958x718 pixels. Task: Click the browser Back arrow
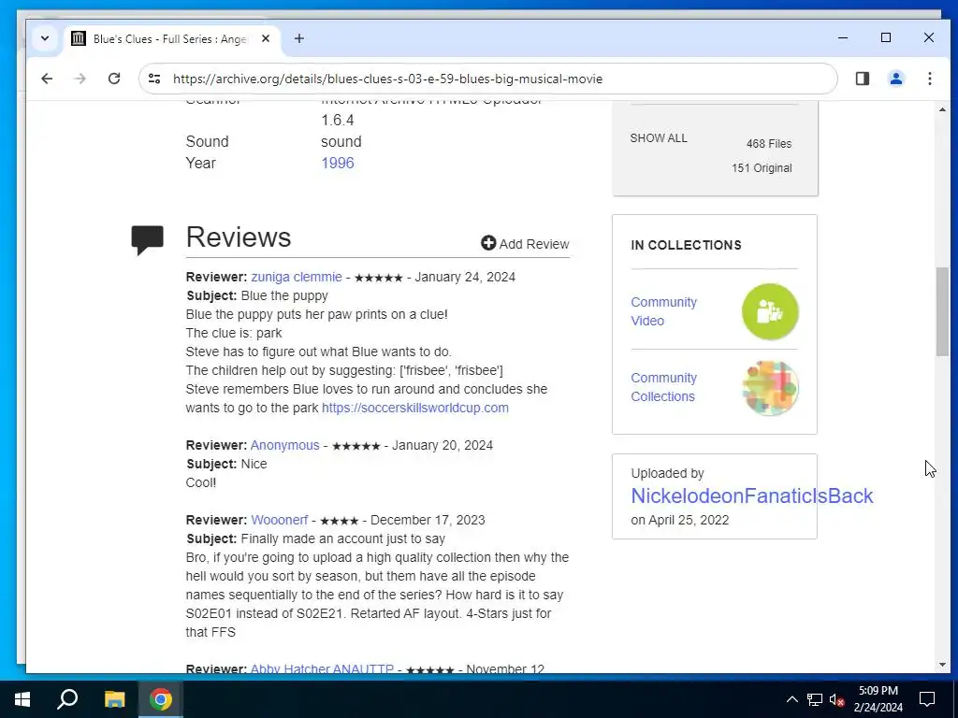[47, 79]
